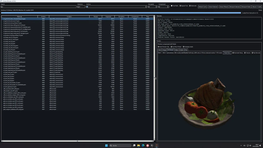Enable the Tree Paths checkbox

pyautogui.click(x=172, y=6)
